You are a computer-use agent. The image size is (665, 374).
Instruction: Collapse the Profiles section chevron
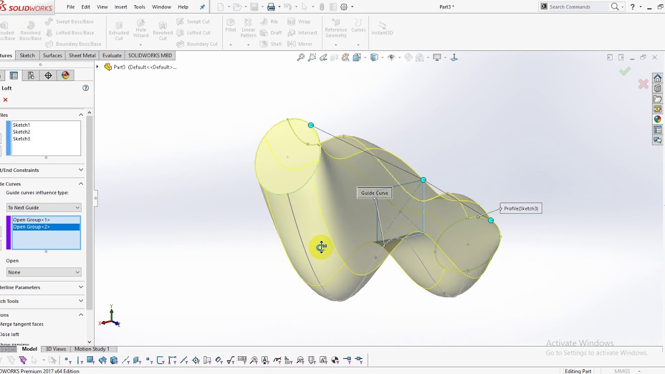pos(81,115)
